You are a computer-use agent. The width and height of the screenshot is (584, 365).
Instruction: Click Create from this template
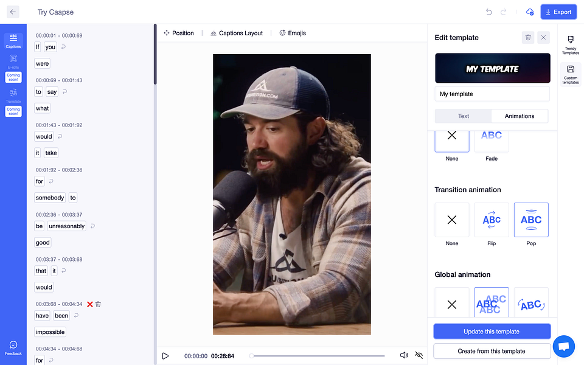click(492, 351)
